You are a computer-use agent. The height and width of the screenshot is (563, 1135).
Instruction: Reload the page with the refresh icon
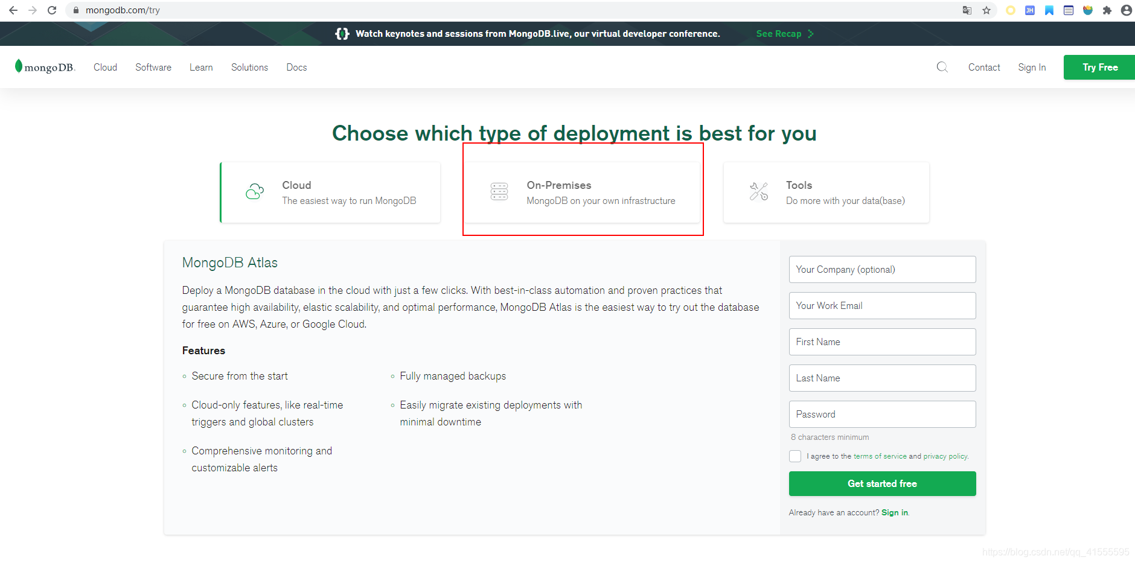52,10
